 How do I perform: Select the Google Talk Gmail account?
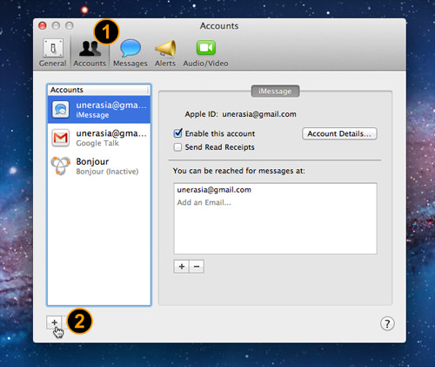tap(99, 138)
